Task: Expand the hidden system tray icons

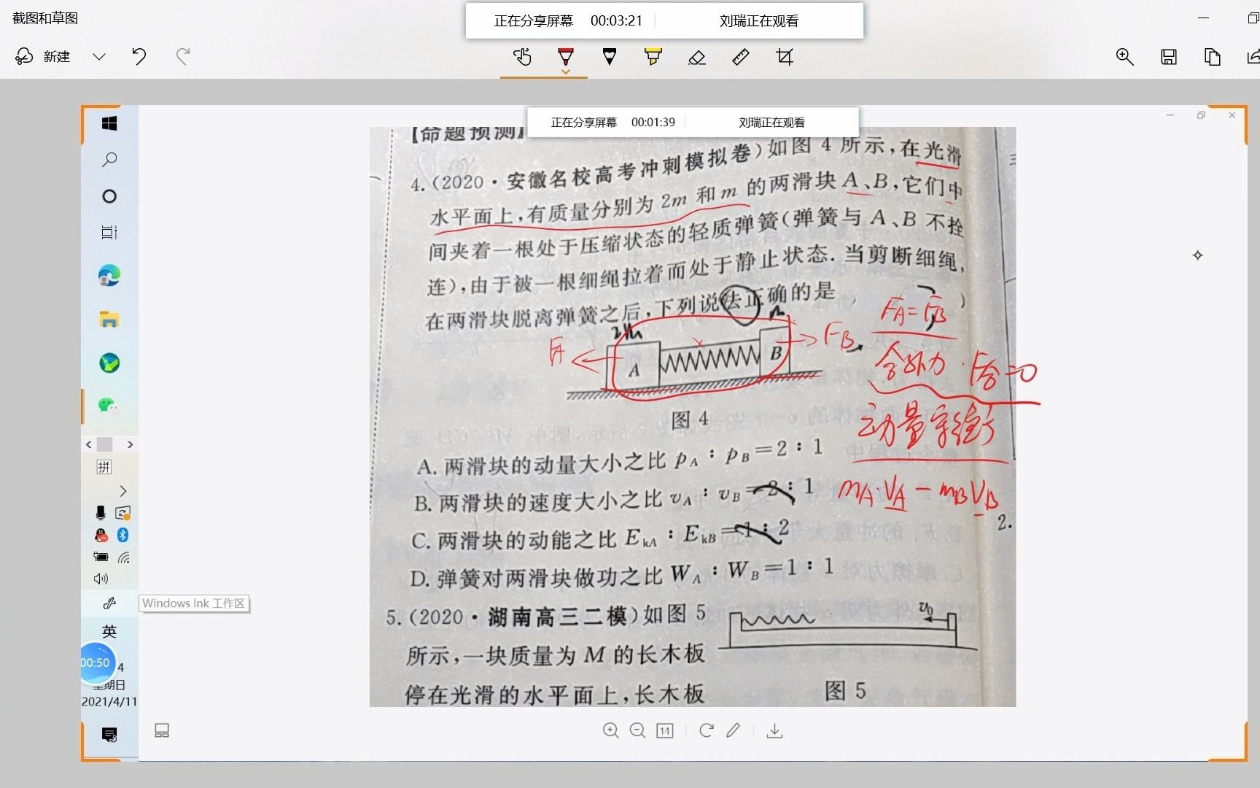Action: coord(122,491)
